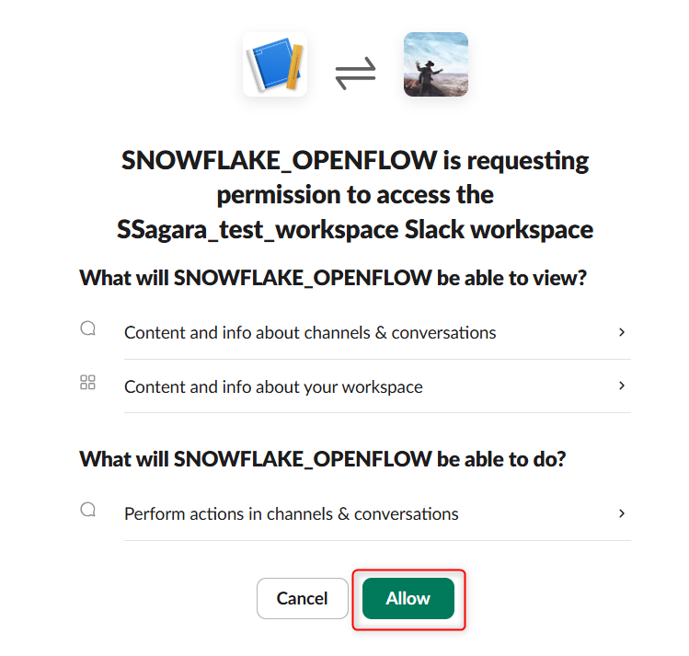The height and width of the screenshot is (656, 689).
Task: Open "Content and info about your workspace"
Action: 273,387
